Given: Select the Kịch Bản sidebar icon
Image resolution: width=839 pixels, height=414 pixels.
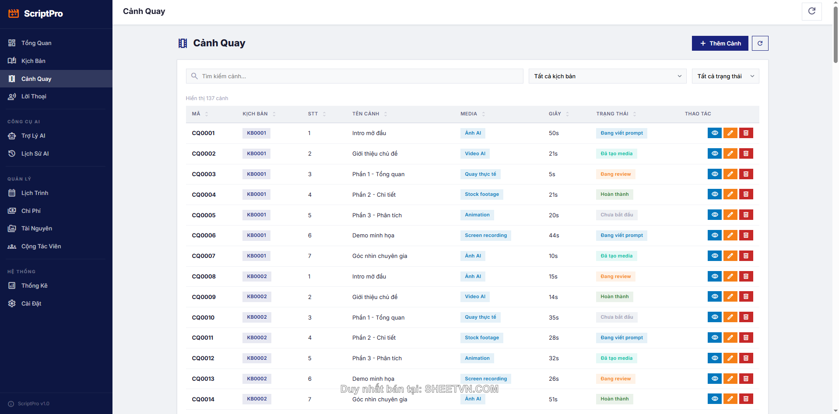Looking at the screenshot, I should [x=12, y=61].
